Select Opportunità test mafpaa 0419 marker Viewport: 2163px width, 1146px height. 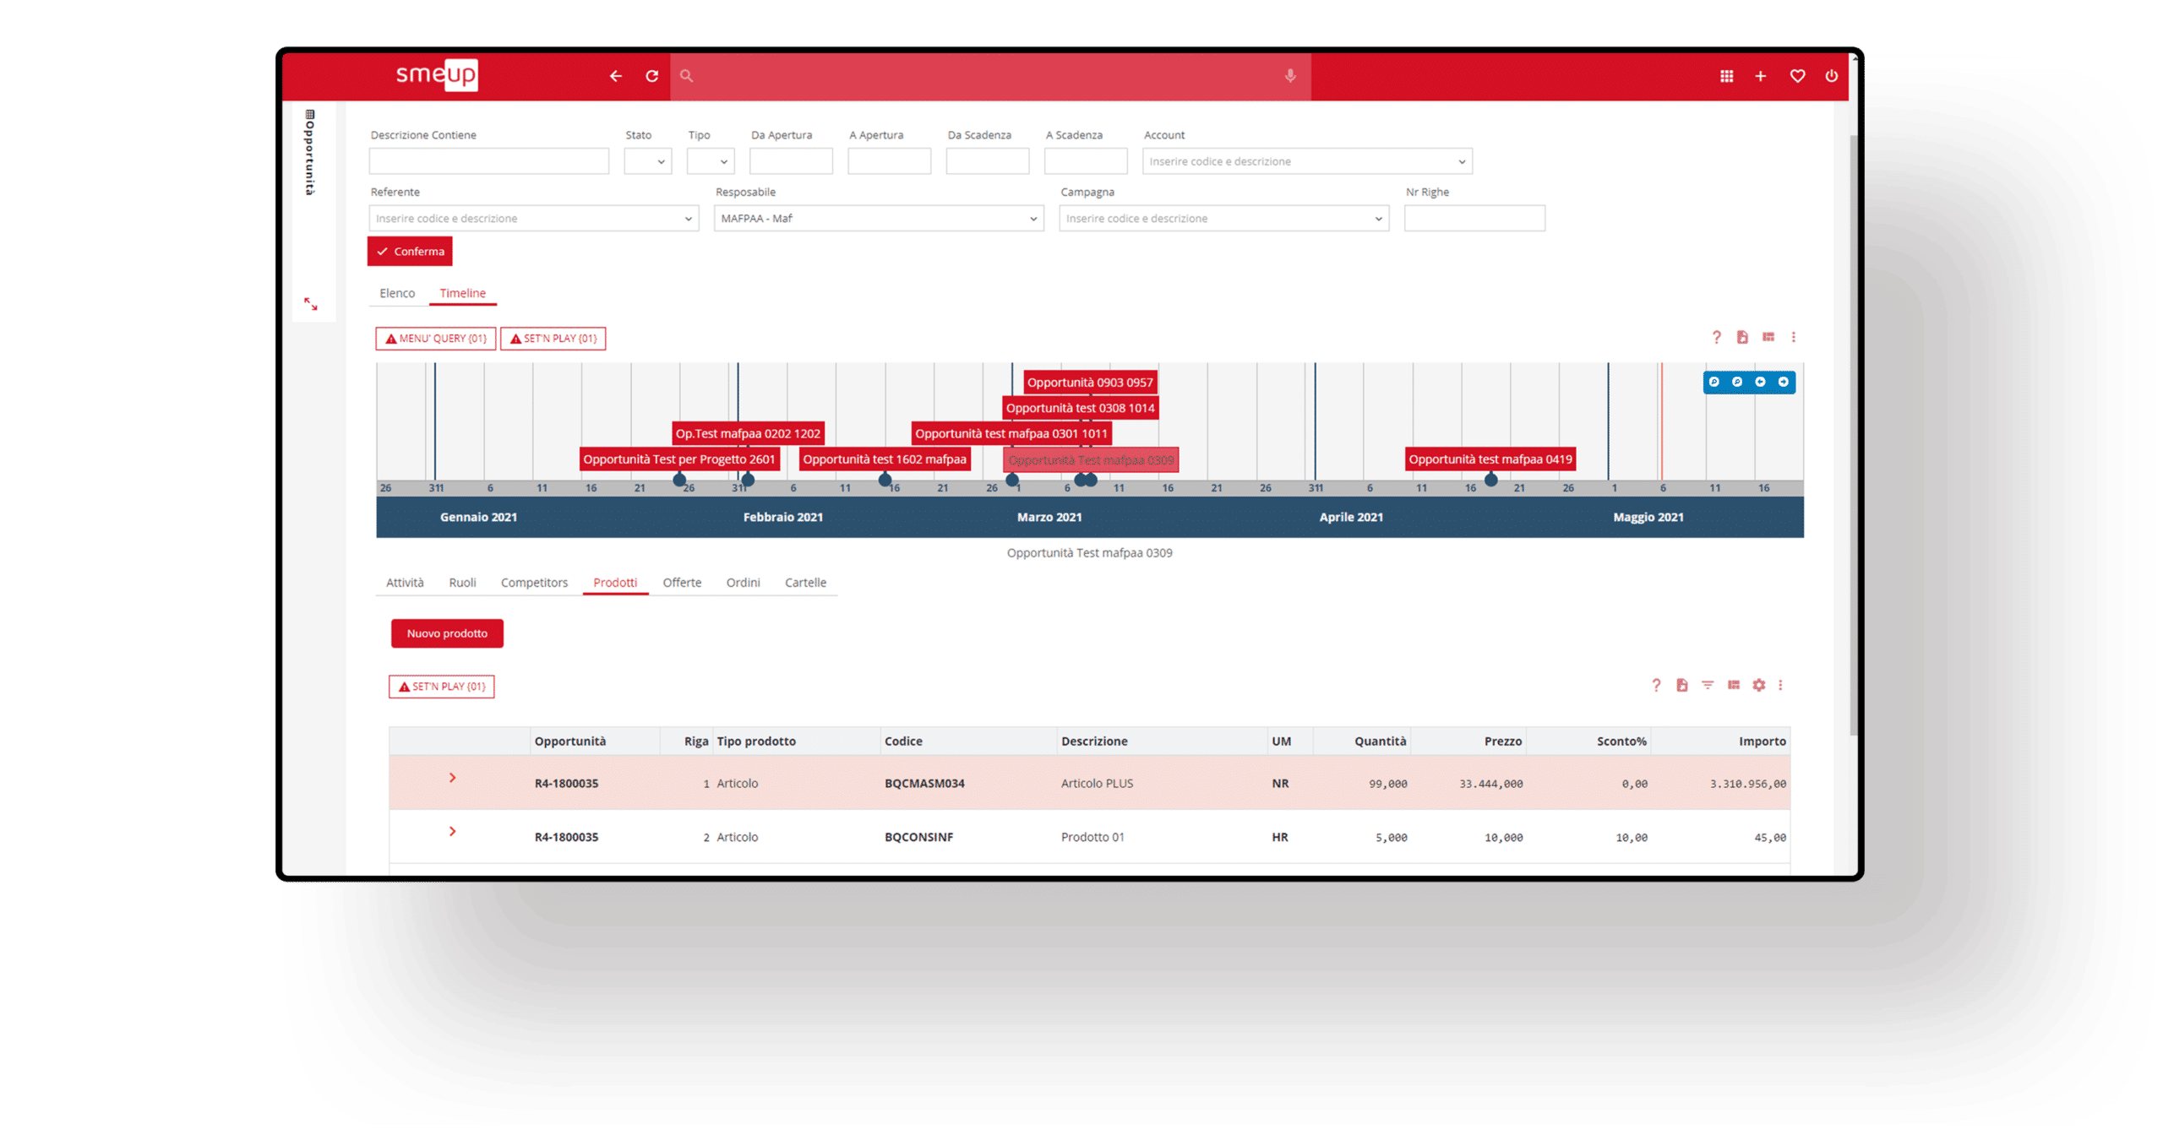1490,459
